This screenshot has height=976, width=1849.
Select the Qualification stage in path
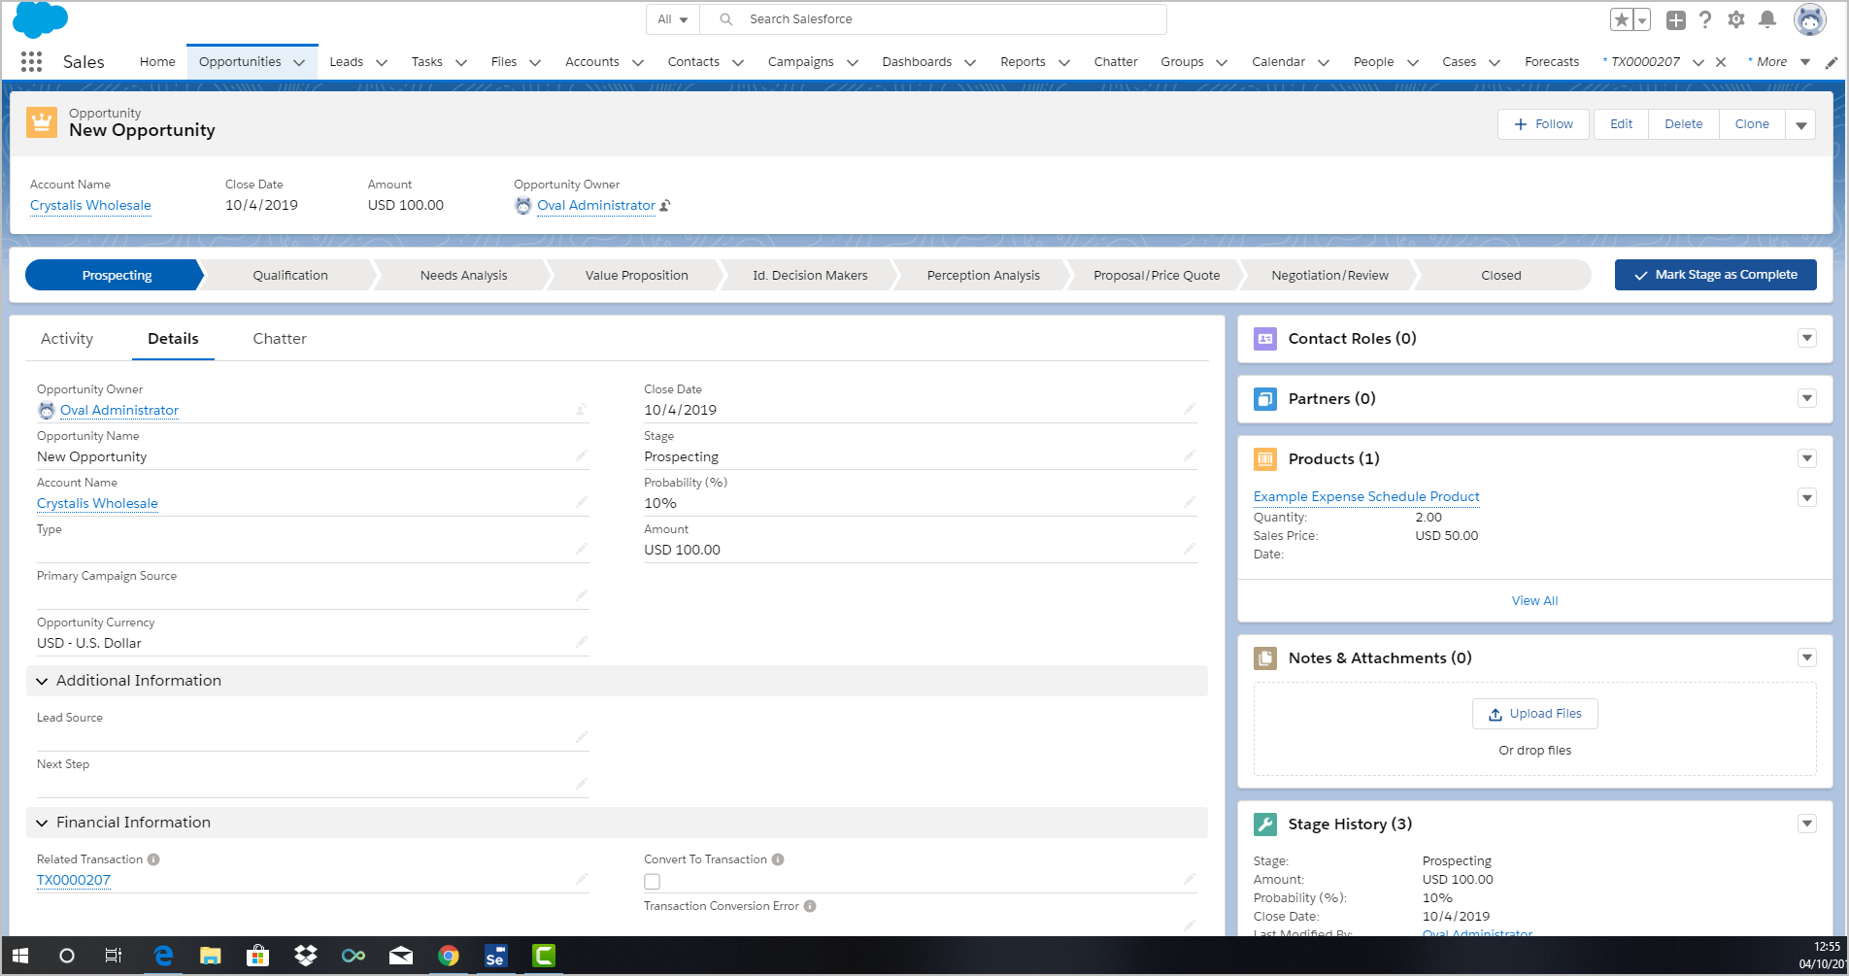(x=289, y=276)
